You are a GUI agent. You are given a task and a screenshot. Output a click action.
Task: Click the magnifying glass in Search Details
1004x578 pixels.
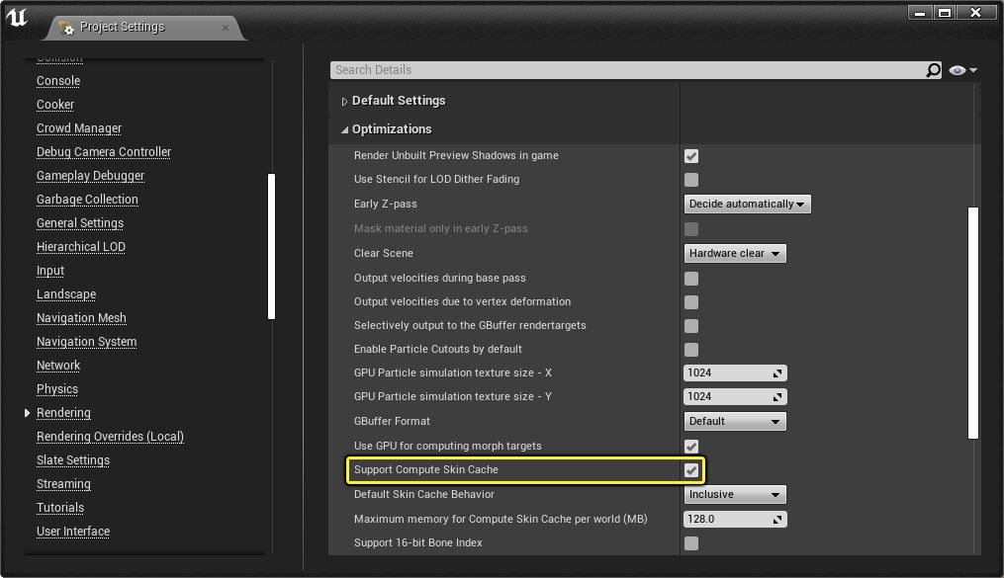click(931, 70)
